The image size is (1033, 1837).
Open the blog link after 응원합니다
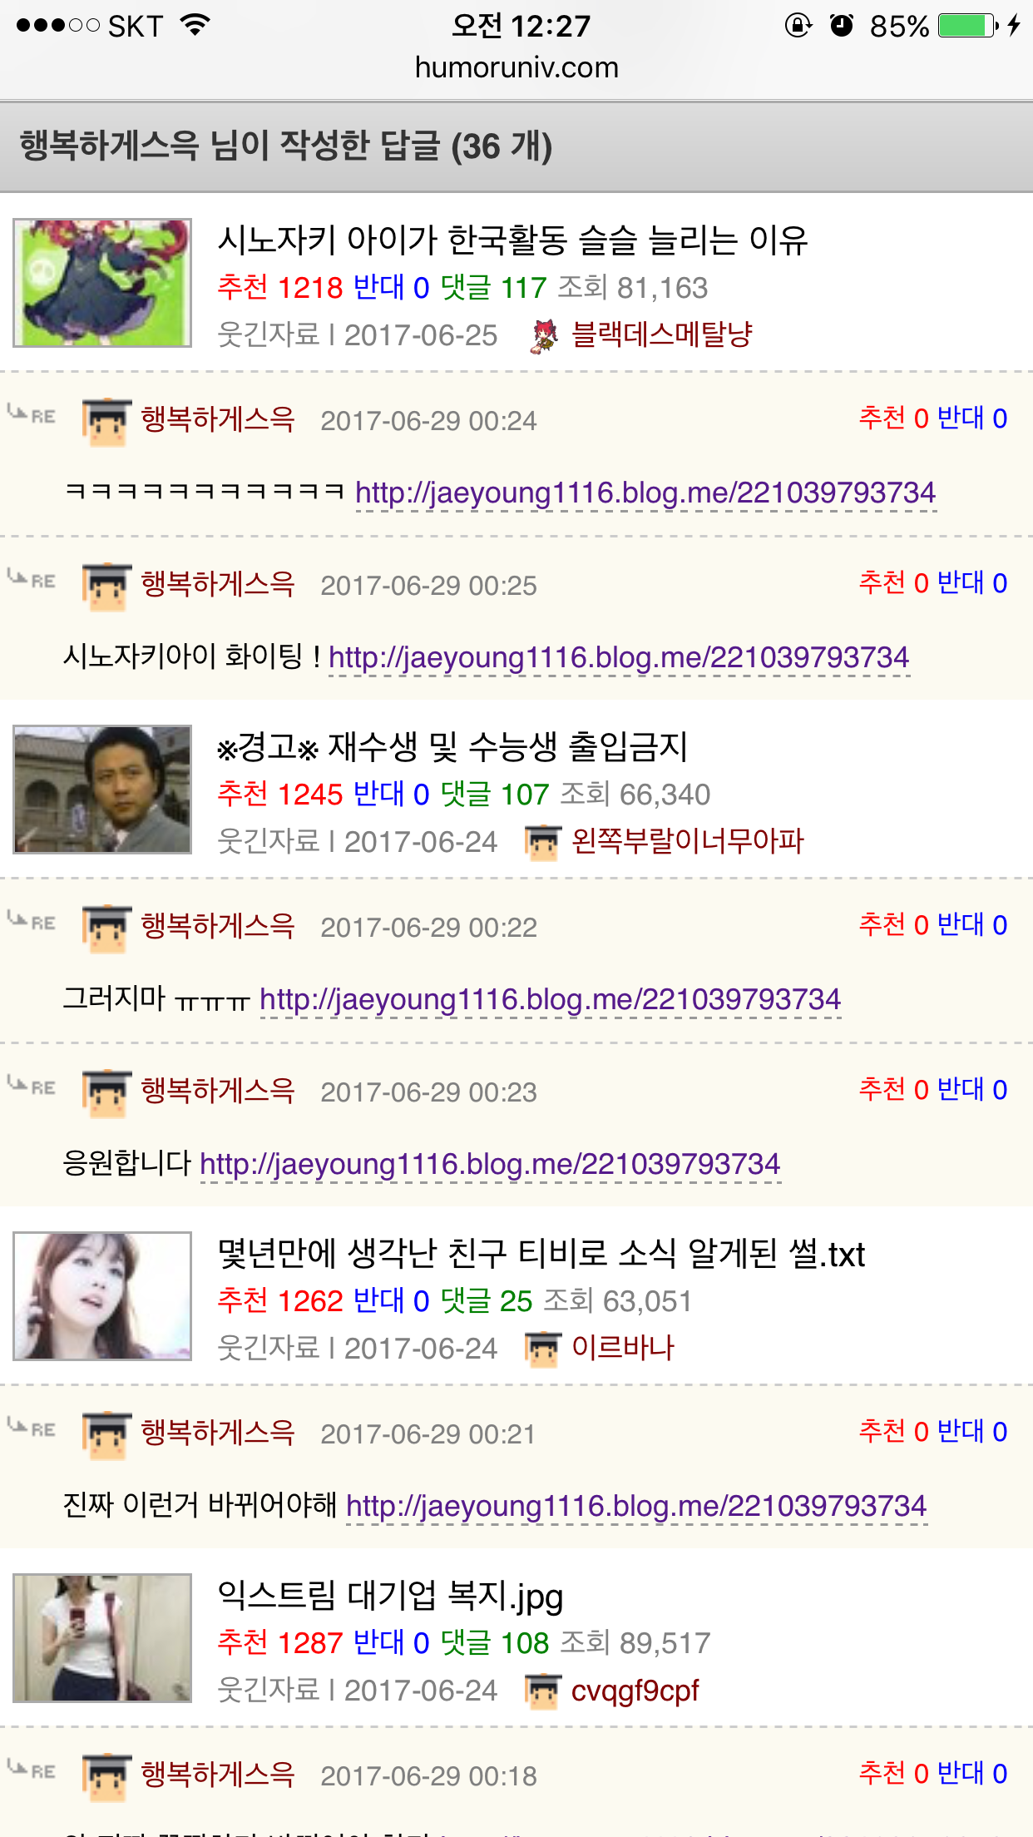490,1164
